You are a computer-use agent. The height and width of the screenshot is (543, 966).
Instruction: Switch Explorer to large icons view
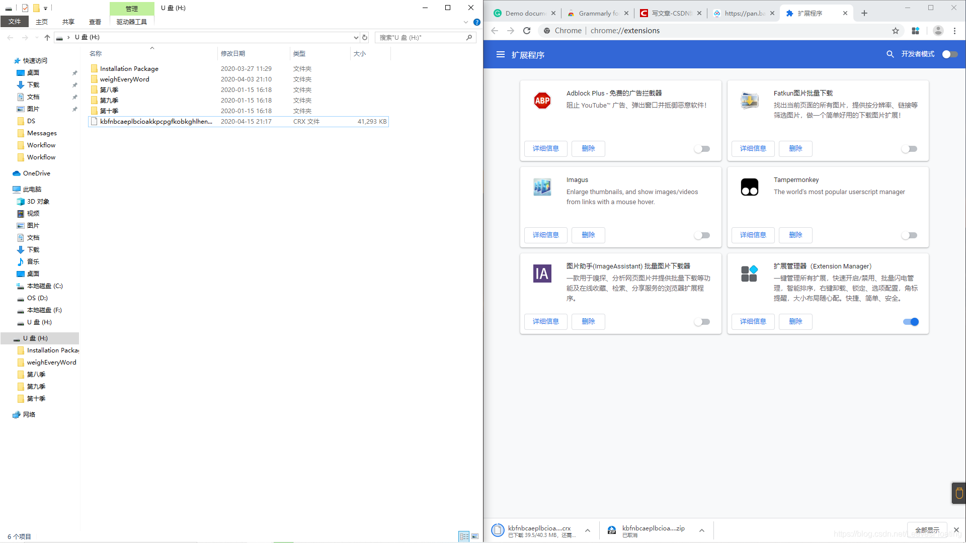[475, 536]
